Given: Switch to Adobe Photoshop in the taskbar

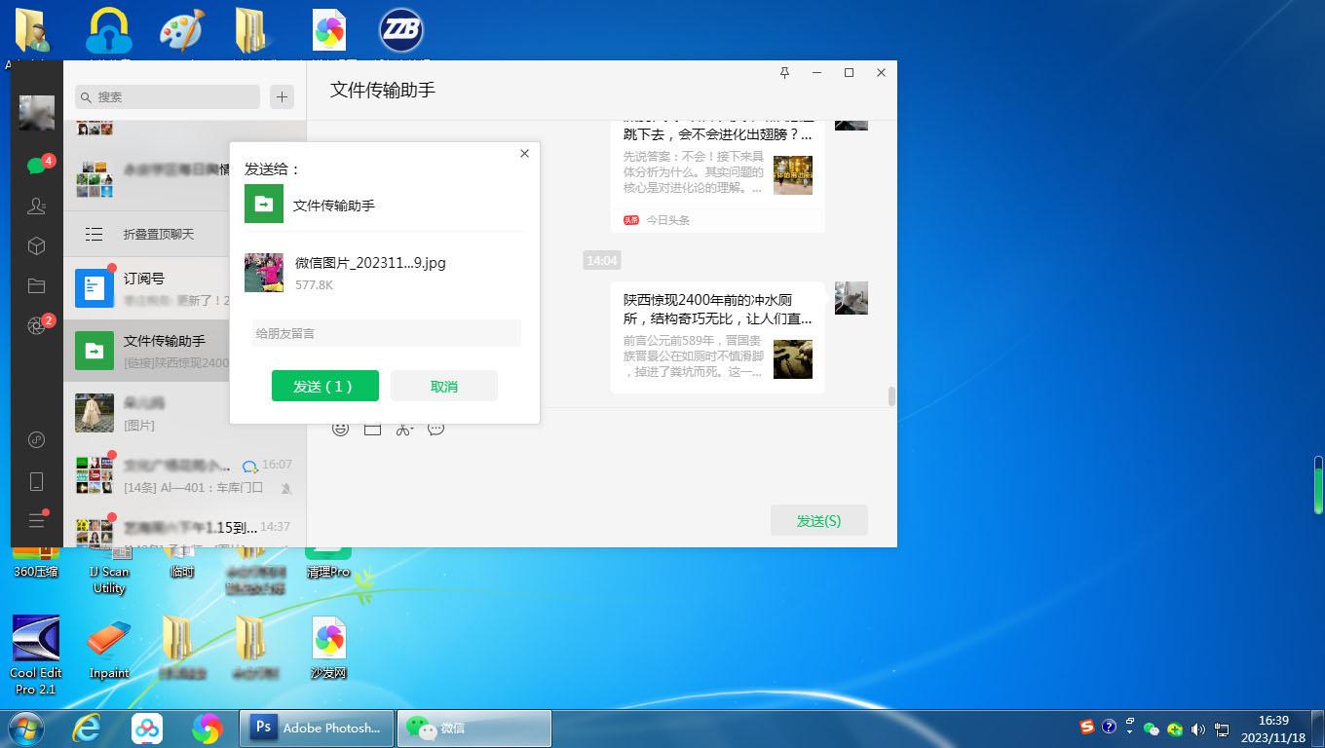Looking at the screenshot, I should tap(317, 728).
